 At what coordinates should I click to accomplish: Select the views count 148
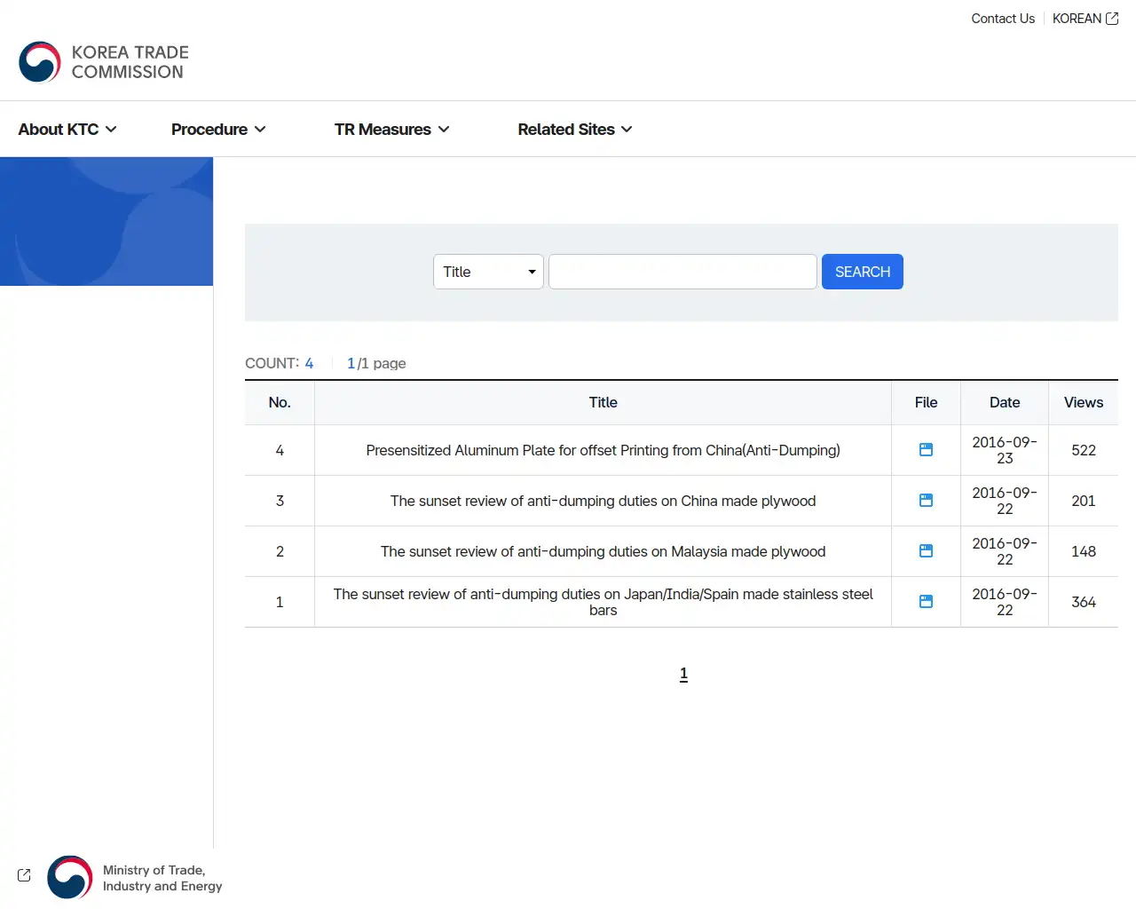point(1084,551)
